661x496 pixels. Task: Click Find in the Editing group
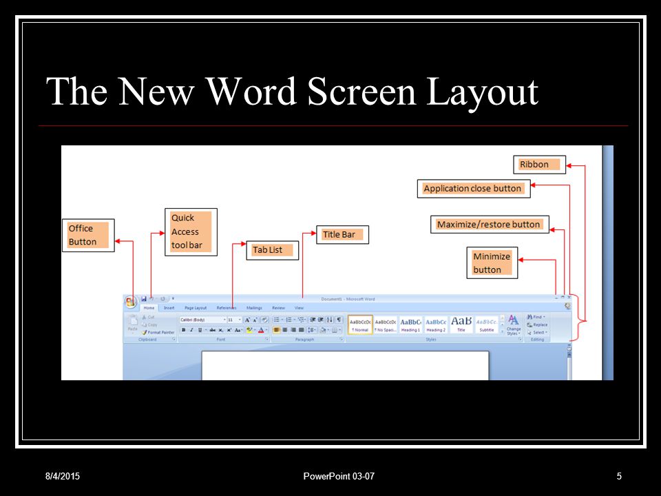click(536, 317)
